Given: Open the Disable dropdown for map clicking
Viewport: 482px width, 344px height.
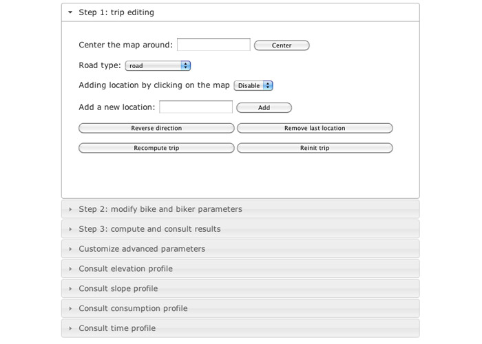Looking at the screenshot, I should tap(253, 85).
